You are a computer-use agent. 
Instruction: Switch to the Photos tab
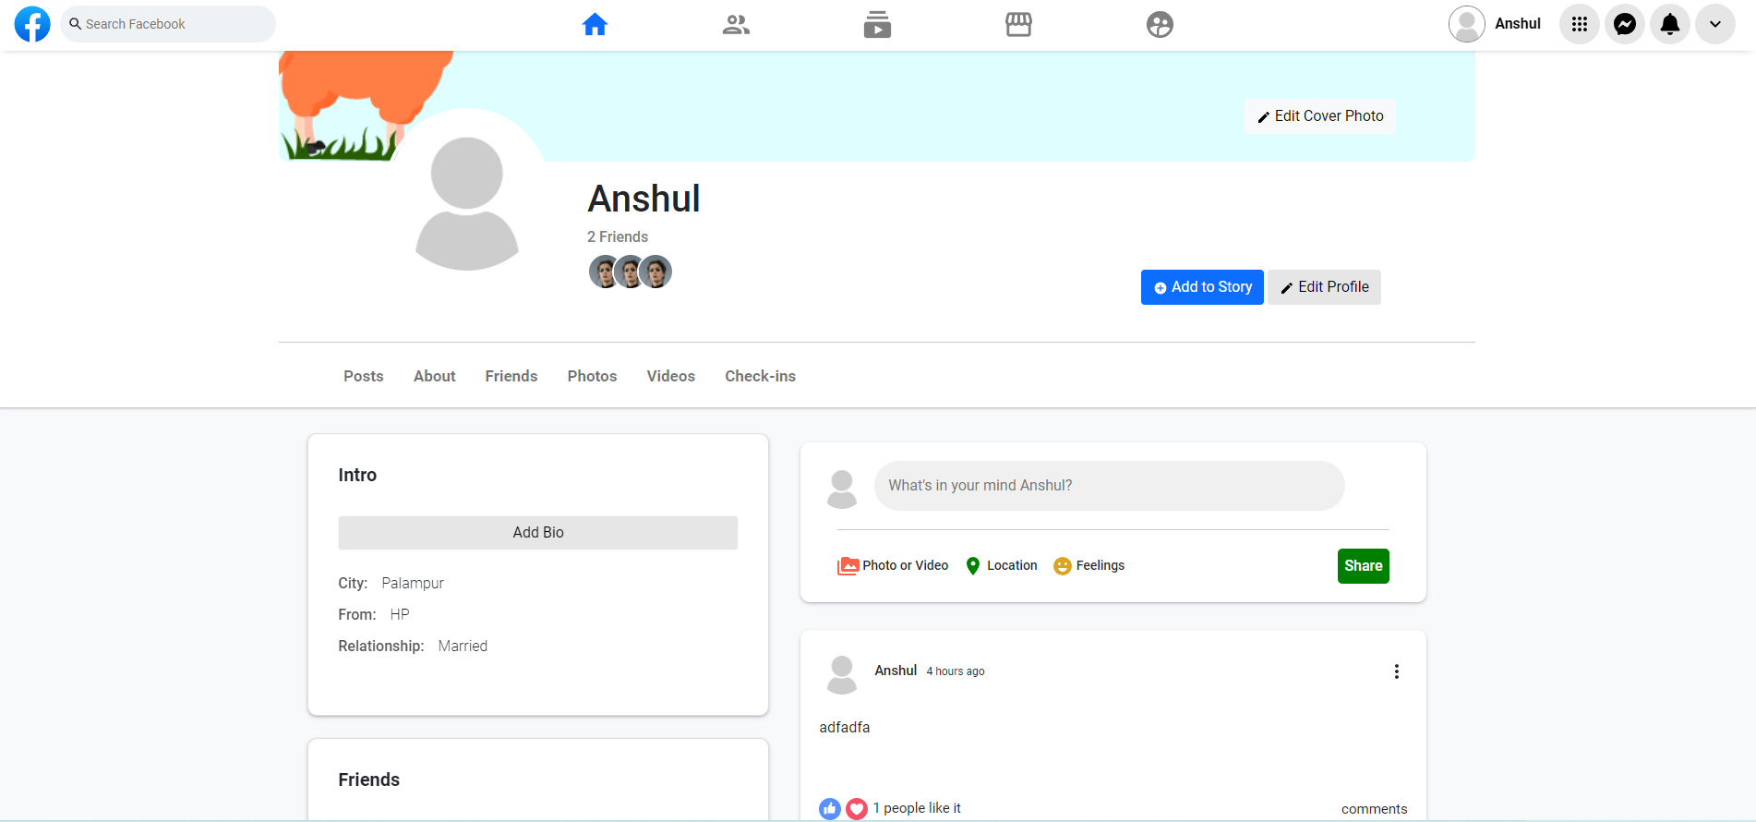(x=593, y=376)
